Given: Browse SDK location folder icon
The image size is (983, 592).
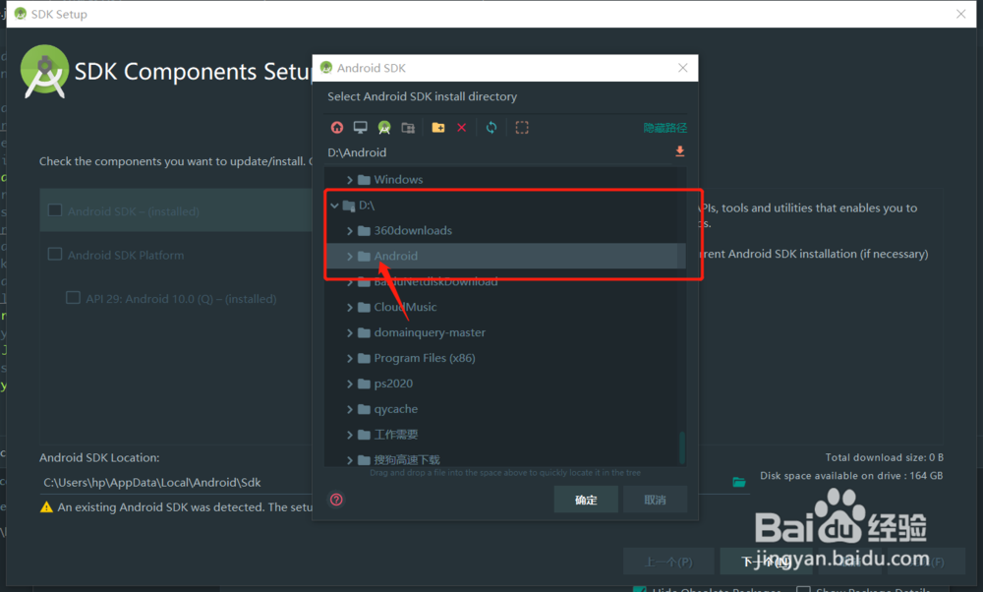Looking at the screenshot, I should coord(739,482).
